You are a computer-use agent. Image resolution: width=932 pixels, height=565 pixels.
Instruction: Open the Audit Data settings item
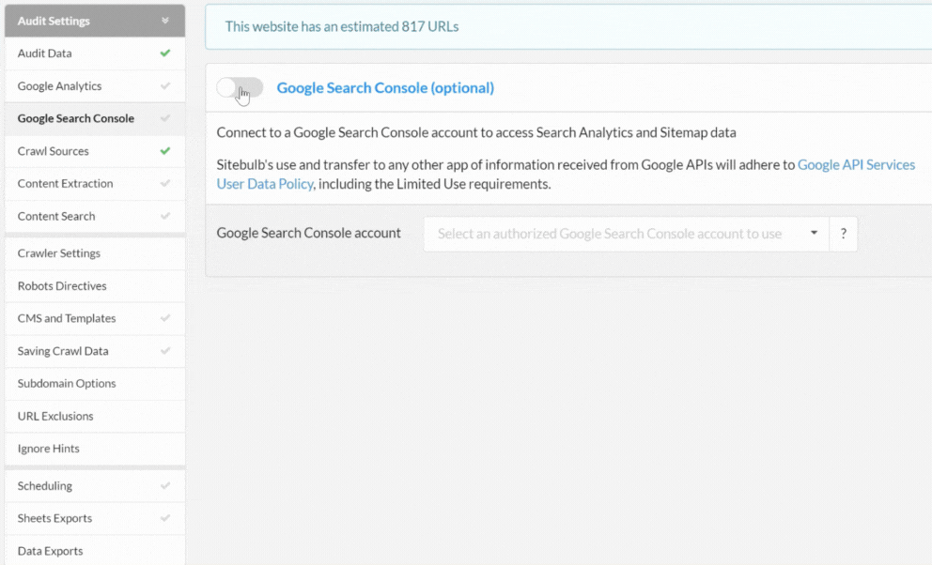[x=95, y=53]
